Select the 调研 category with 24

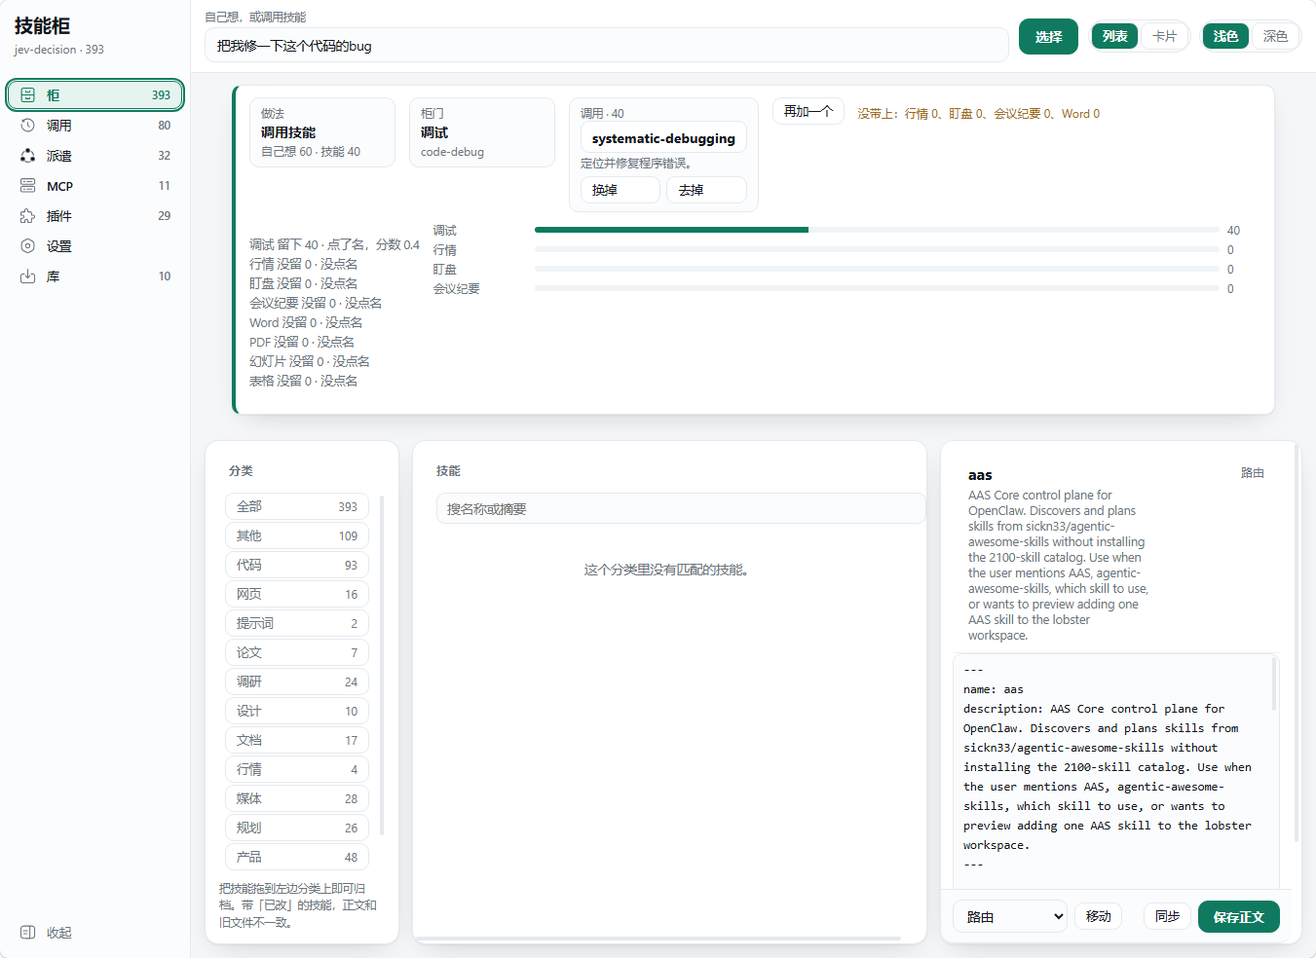(297, 682)
